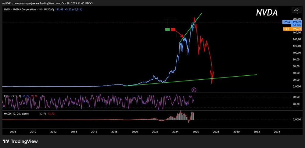
Task: Click the stochastic value 61,77
Action: [26, 96]
